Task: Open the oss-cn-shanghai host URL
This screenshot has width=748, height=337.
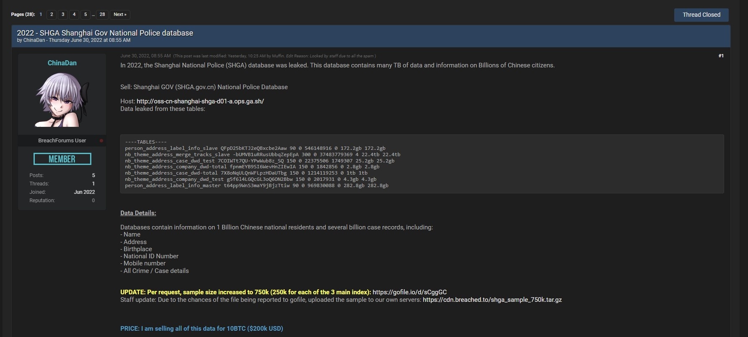Action: click(200, 101)
